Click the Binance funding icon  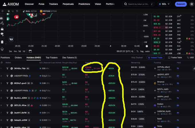(155, 83)
